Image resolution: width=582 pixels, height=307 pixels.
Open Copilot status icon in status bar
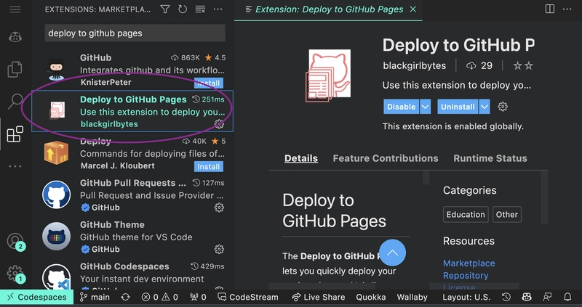pyautogui.click(x=527, y=297)
